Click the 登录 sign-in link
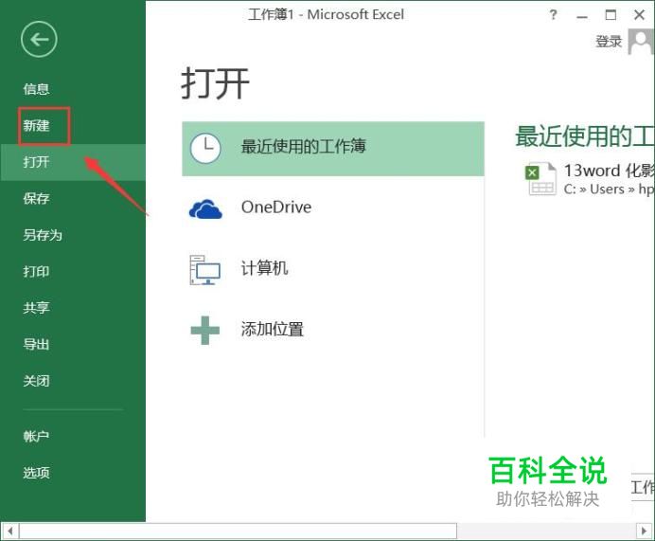Viewport: 655px width, 541px height. pos(609,42)
